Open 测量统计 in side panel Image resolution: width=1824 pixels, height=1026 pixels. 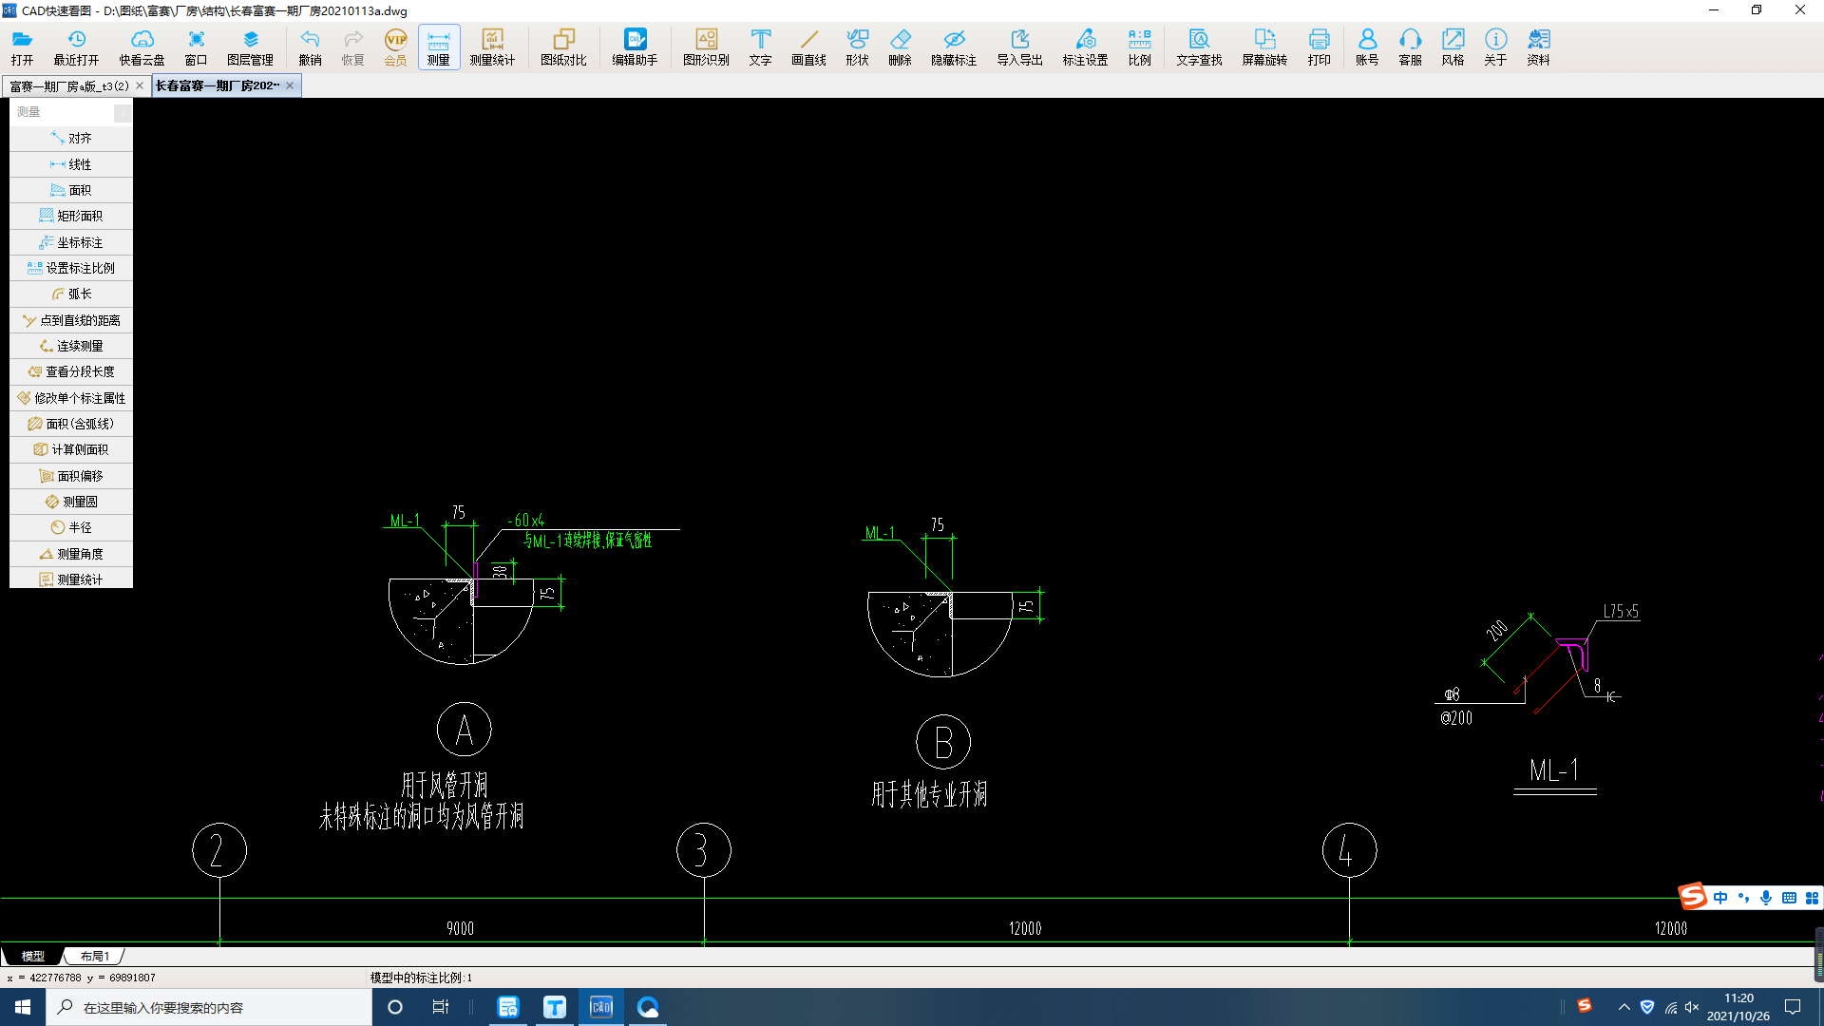pyautogui.click(x=71, y=579)
